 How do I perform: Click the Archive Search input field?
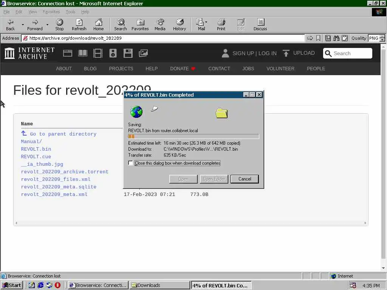tap(348, 53)
